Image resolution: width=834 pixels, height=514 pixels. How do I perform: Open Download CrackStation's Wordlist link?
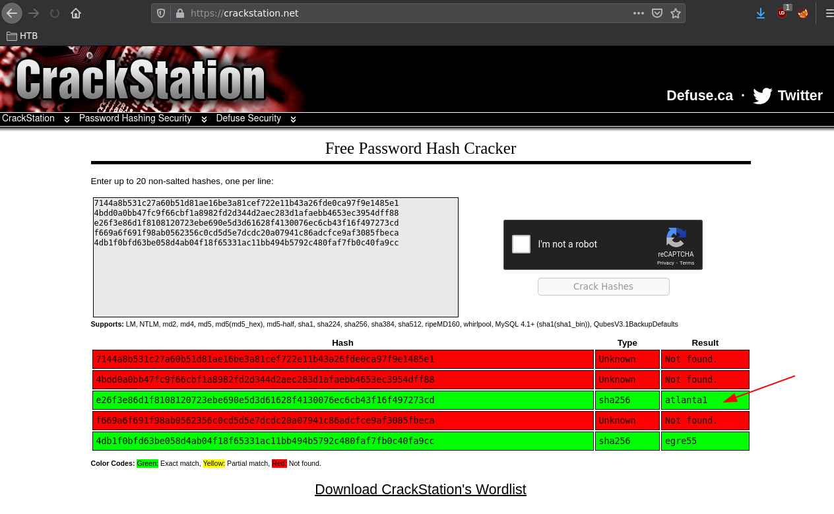(x=420, y=489)
